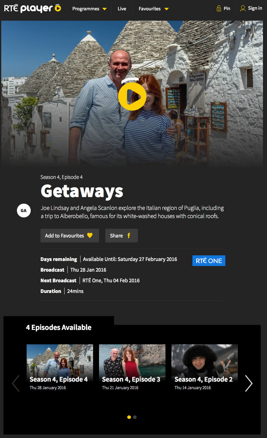Click the Add to Favourites button
Image resolution: width=267 pixels, height=438 pixels.
coord(70,236)
